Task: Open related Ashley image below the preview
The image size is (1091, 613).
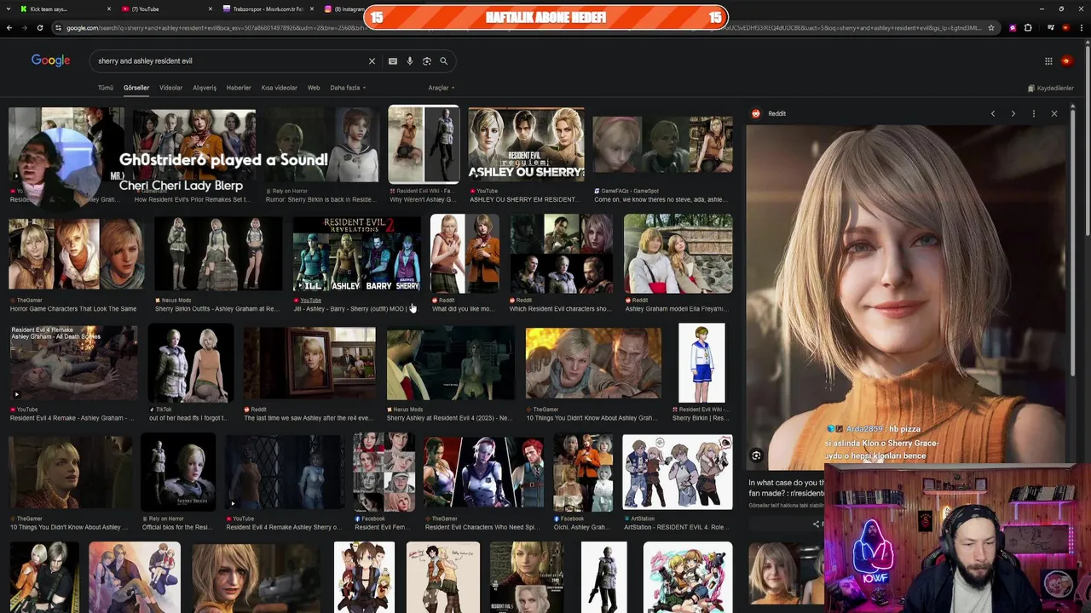Action: pos(784,574)
